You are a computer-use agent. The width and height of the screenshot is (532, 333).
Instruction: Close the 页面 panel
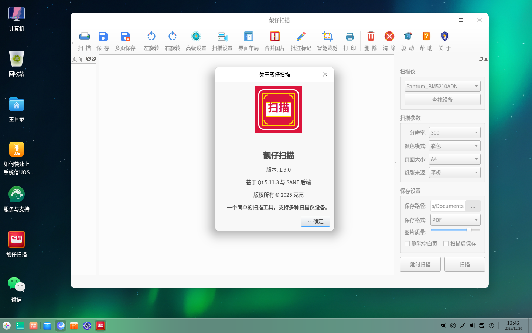click(94, 58)
